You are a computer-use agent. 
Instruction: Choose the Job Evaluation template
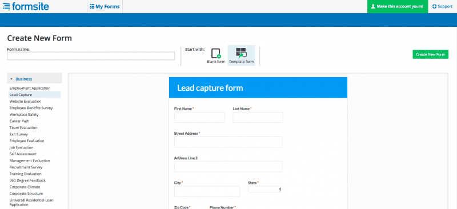pyautogui.click(x=21, y=147)
